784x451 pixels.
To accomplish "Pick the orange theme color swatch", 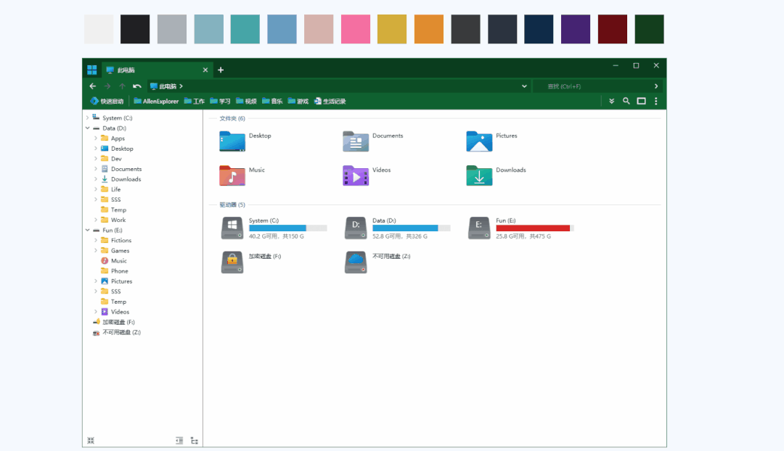I will pos(429,29).
